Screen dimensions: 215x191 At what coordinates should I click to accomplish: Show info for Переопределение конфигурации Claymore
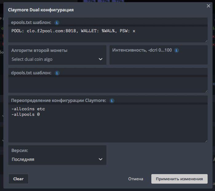coord(112,101)
